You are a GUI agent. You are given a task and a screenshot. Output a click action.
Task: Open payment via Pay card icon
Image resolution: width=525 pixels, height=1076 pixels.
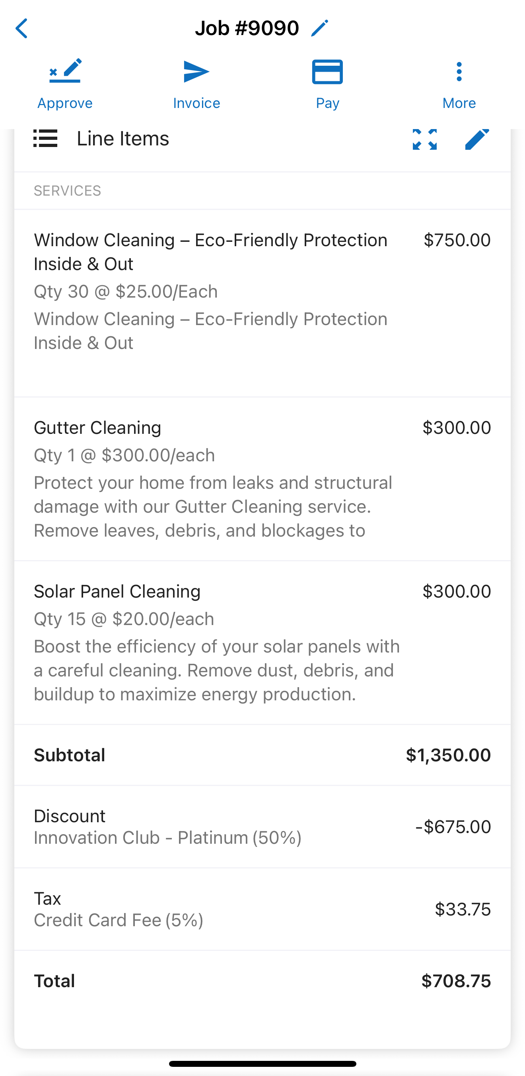(327, 72)
